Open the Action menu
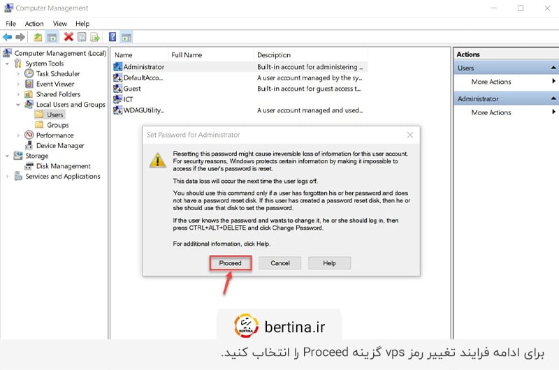The height and width of the screenshot is (370, 559). pyautogui.click(x=34, y=24)
